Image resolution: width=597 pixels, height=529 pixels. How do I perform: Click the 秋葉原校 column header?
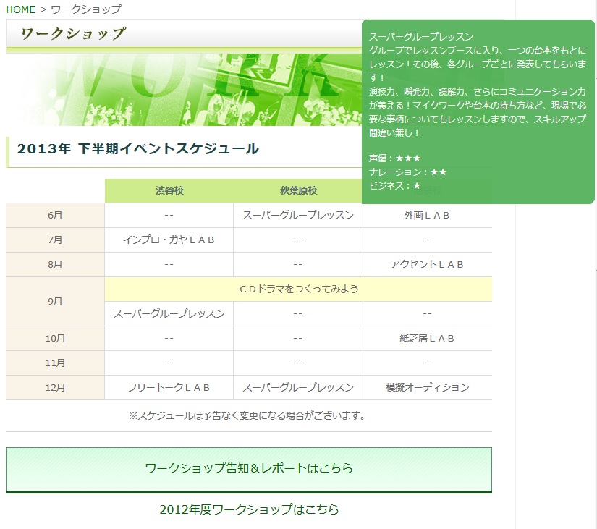point(298,191)
